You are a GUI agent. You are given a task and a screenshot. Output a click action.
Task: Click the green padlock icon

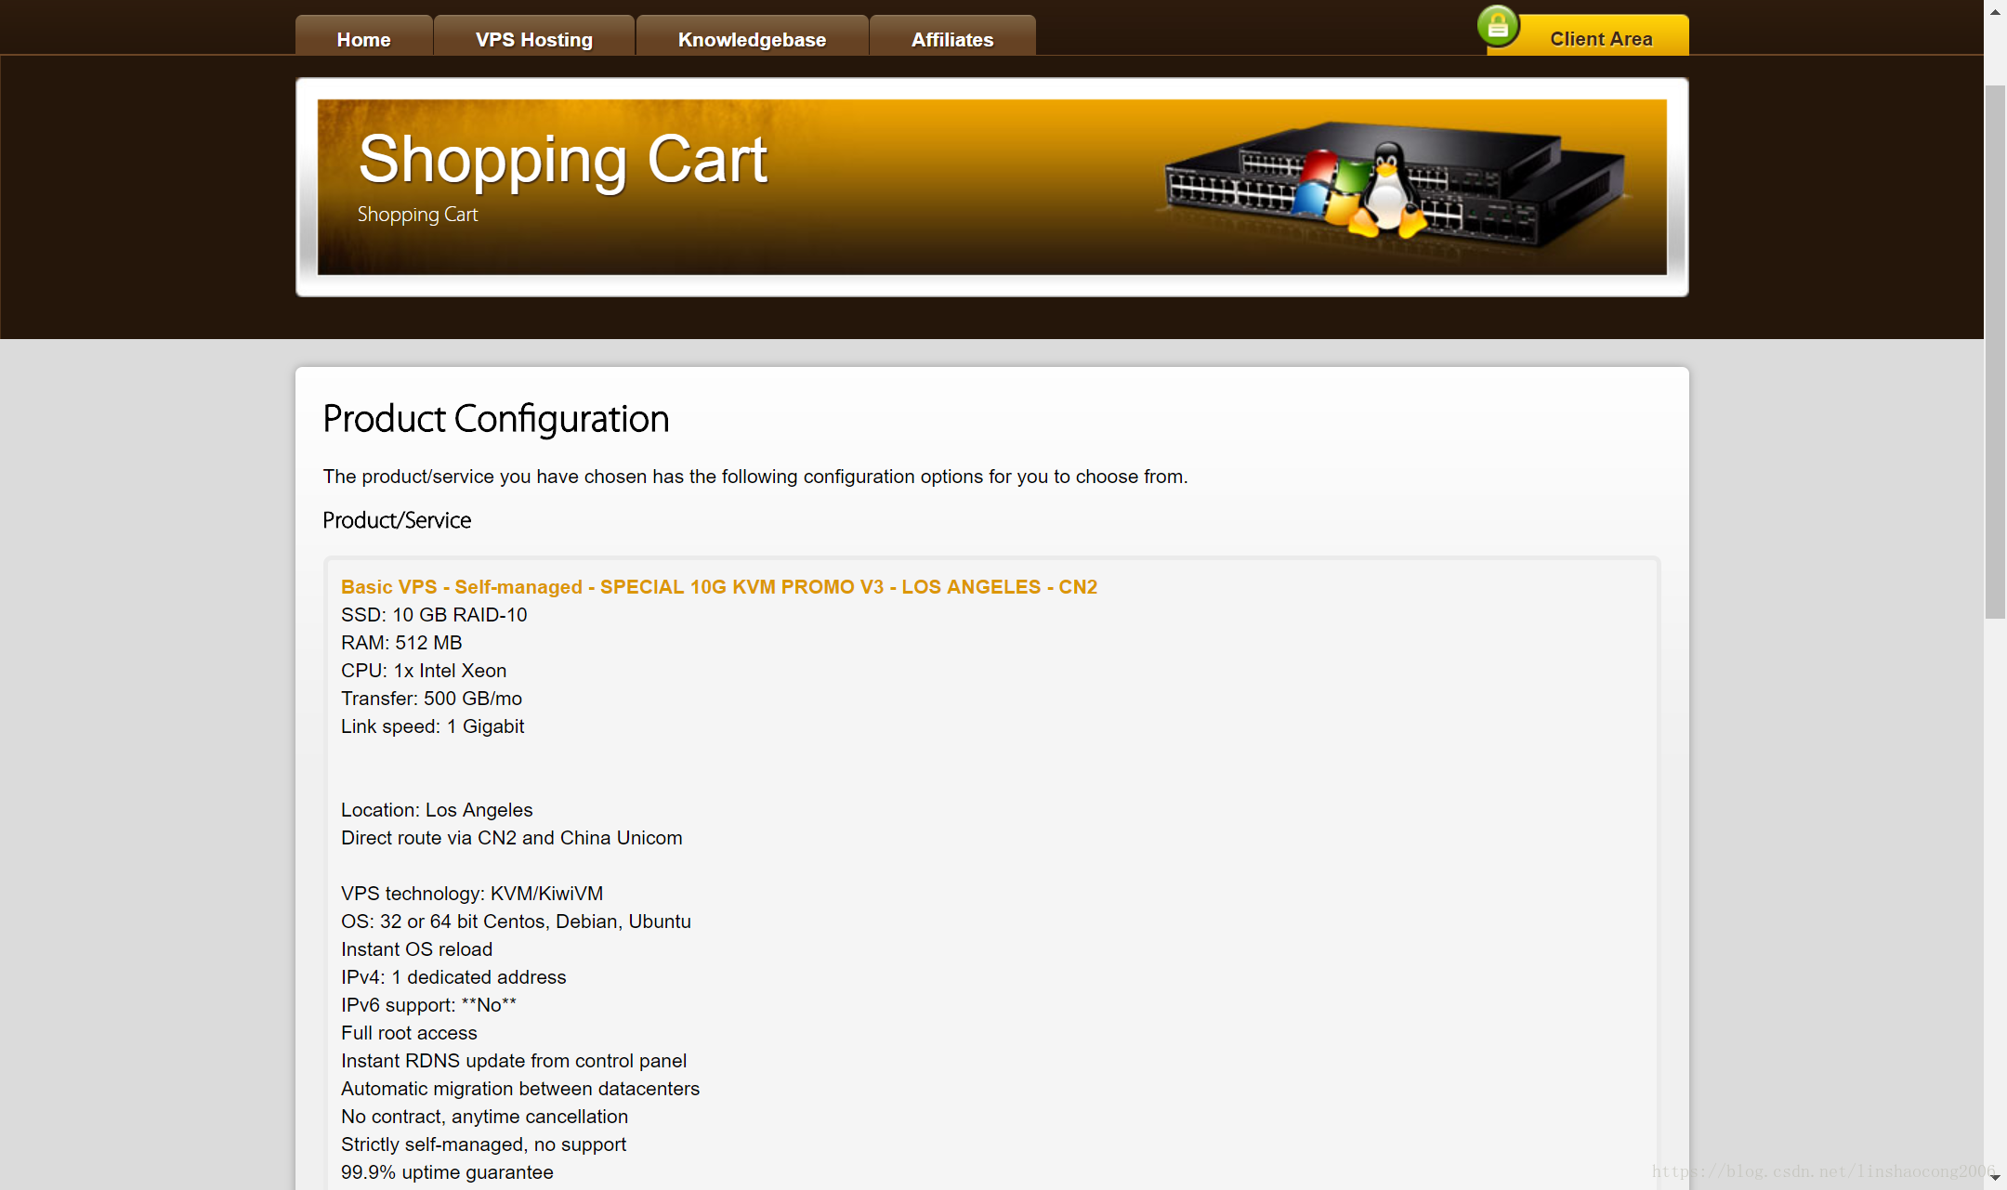[x=1498, y=27]
